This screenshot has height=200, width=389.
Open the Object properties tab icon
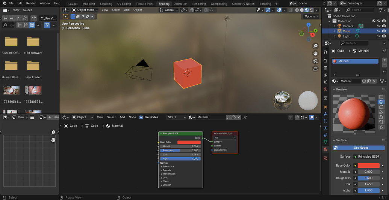(x=325, y=107)
